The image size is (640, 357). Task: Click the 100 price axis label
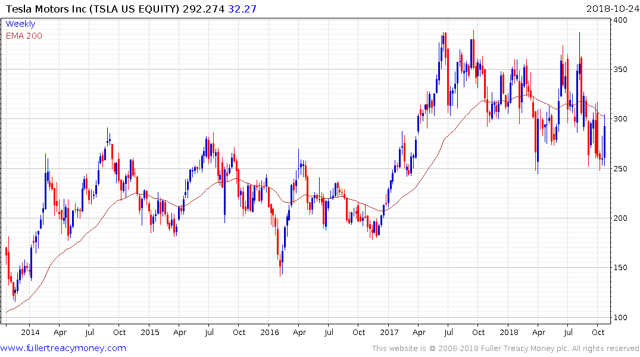(620, 317)
